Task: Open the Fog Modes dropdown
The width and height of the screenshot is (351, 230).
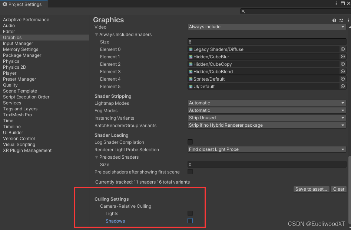Action: (267, 110)
